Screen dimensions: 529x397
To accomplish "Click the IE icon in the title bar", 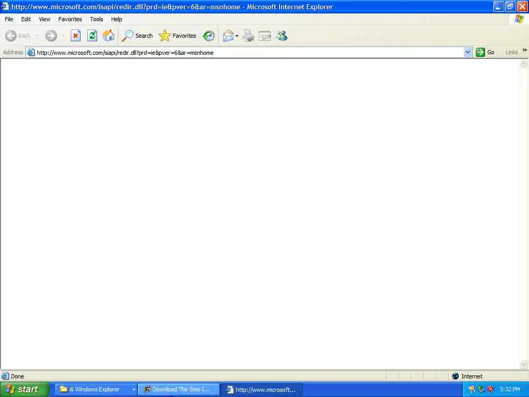I will 5,6.
